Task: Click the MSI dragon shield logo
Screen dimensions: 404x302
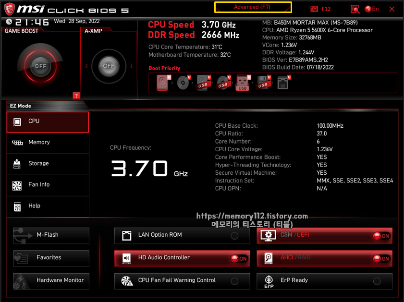Action: pos(9,9)
